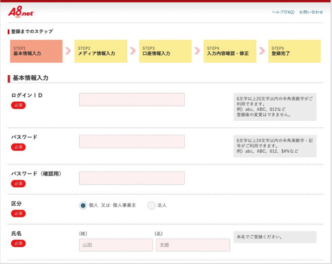Click the 必須 badge under ログインID
This screenshot has height=264, width=332.
(18, 105)
